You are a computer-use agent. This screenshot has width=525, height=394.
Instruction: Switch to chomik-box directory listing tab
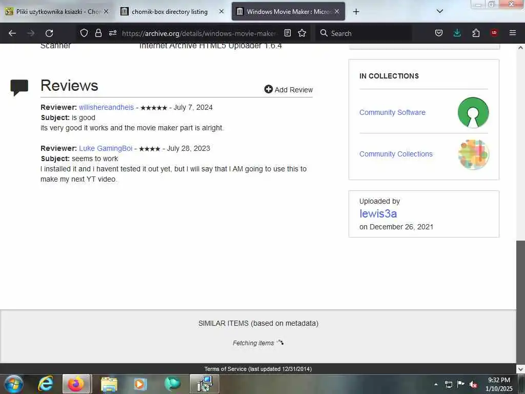[169, 12]
